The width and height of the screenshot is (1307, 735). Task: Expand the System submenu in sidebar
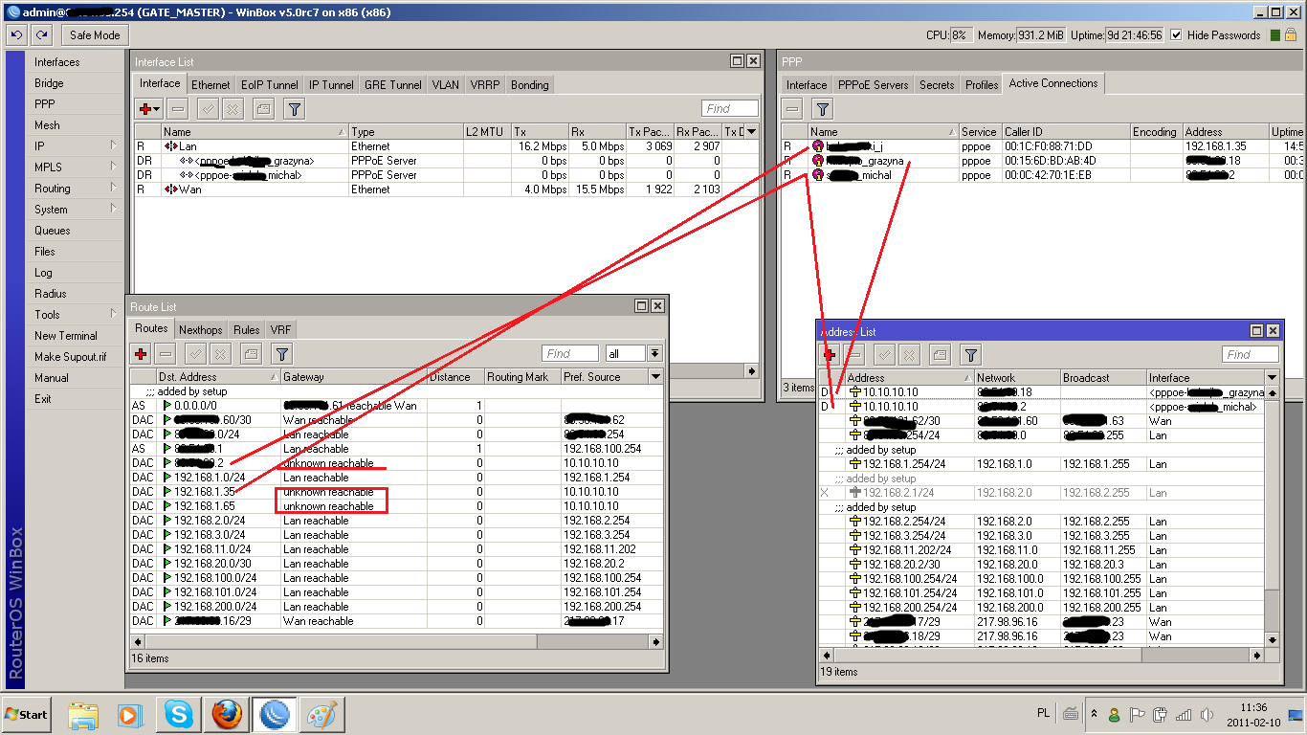coord(113,209)
